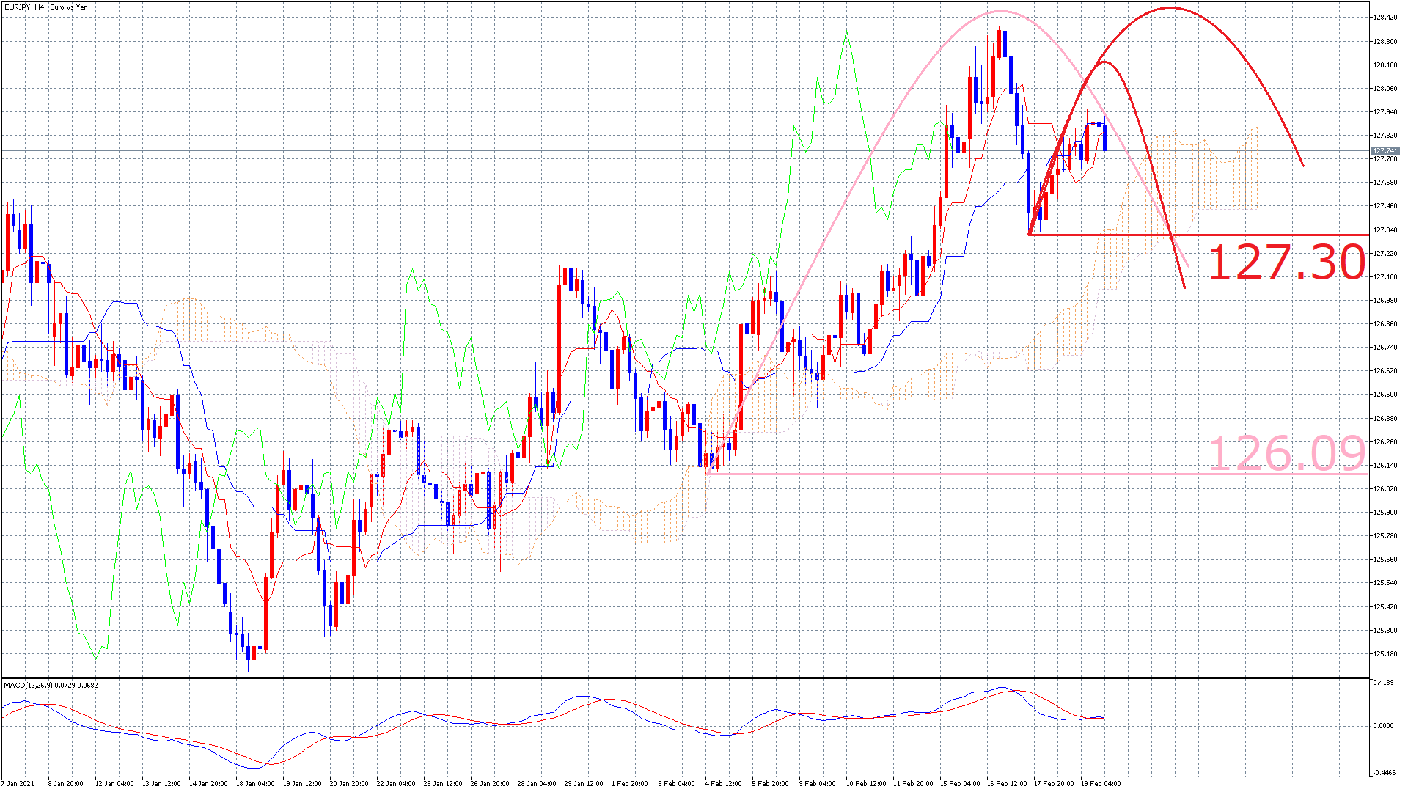The width and height of the screenshot is (1408, 792).
Task: Click the EURJPY, H4 chart title
Action: point(45,7)
